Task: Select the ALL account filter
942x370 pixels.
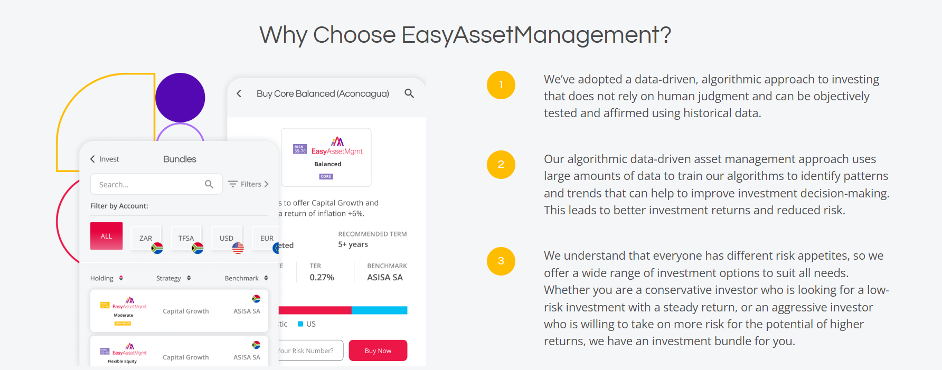Action: click(x=106, y=236)
